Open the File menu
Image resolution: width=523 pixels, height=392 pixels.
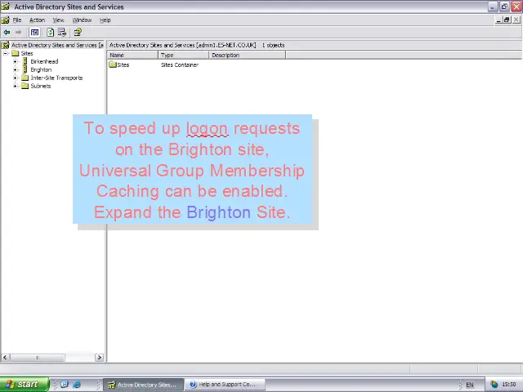[x=17, y=20]
